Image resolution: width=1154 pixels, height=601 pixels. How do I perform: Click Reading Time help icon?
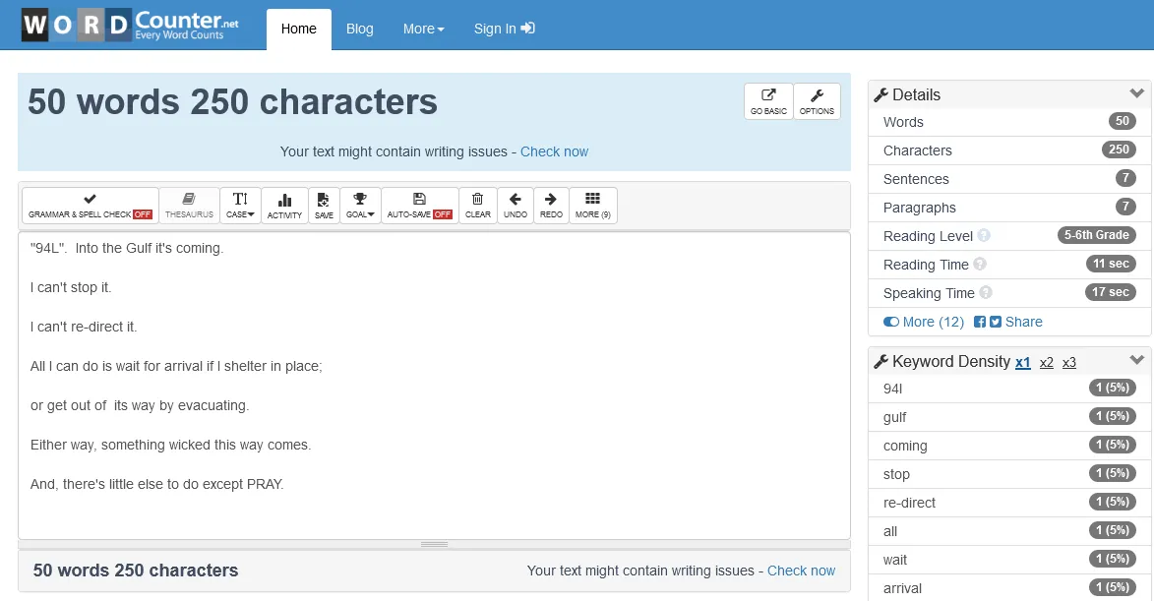(980, 264)
